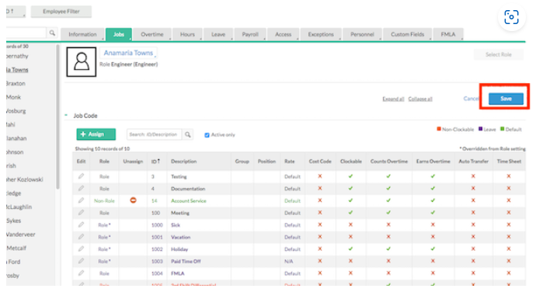
Task: Click the screenshot capture icon top right
Action: 511,17
